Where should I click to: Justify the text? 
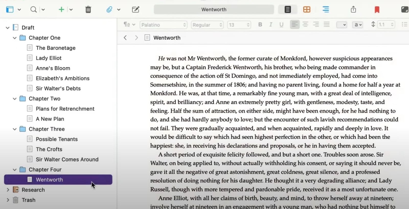[x=327, y=24]
